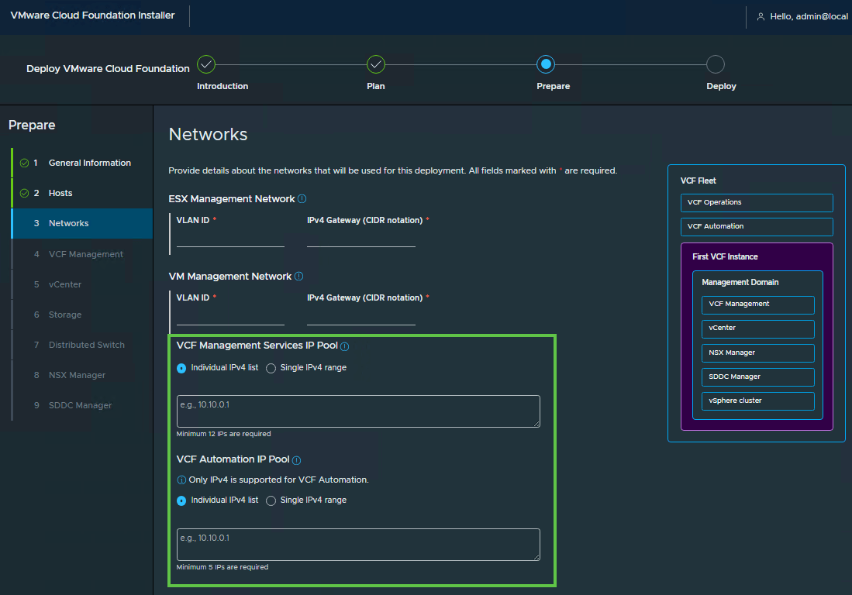Open General Information step in sidebar
Screen dimensions: 852x595
coord(82,163)
